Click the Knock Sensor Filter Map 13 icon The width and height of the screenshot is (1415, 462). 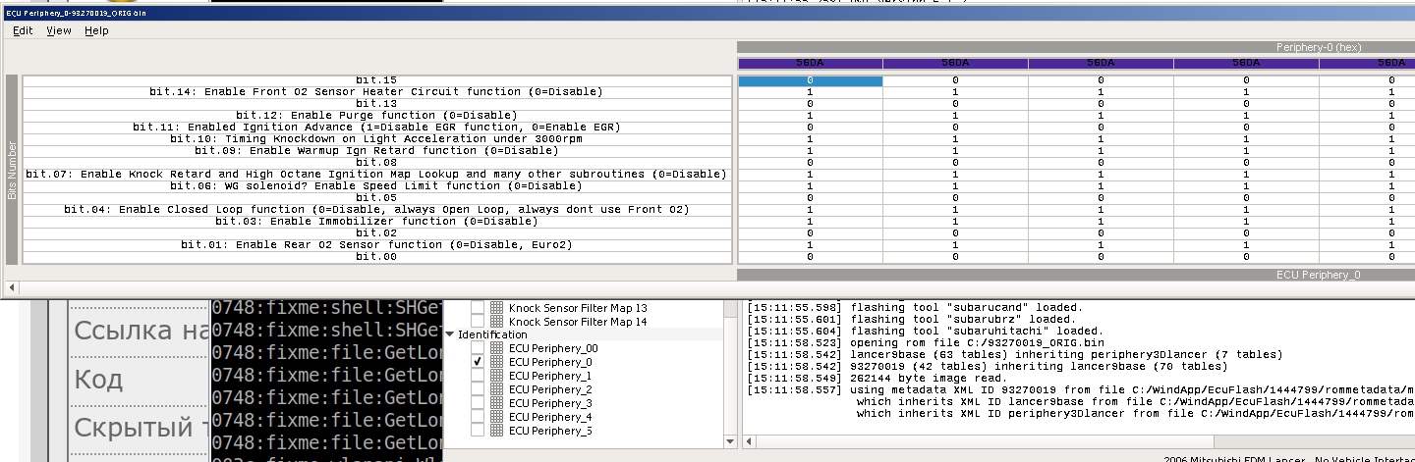[496, 308]
